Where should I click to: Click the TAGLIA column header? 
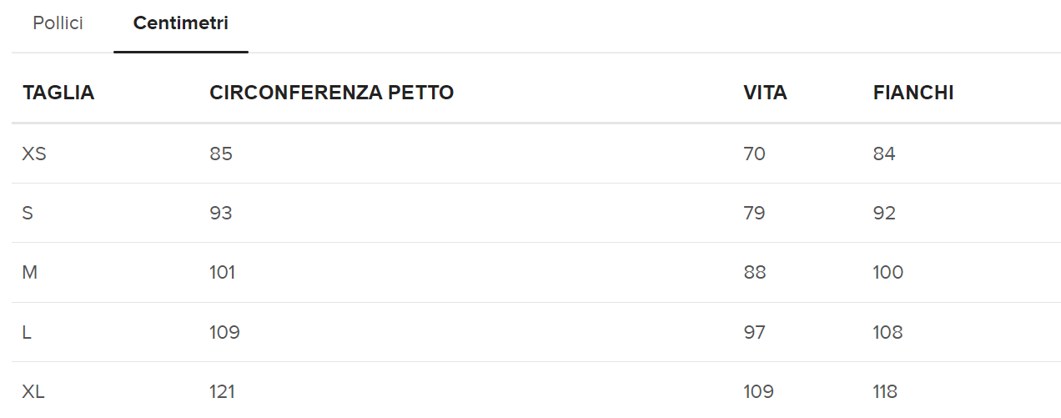click(x=58, y=93)
